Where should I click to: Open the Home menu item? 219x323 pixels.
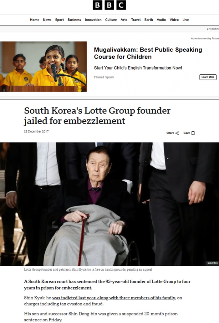[x=34, y=20]
